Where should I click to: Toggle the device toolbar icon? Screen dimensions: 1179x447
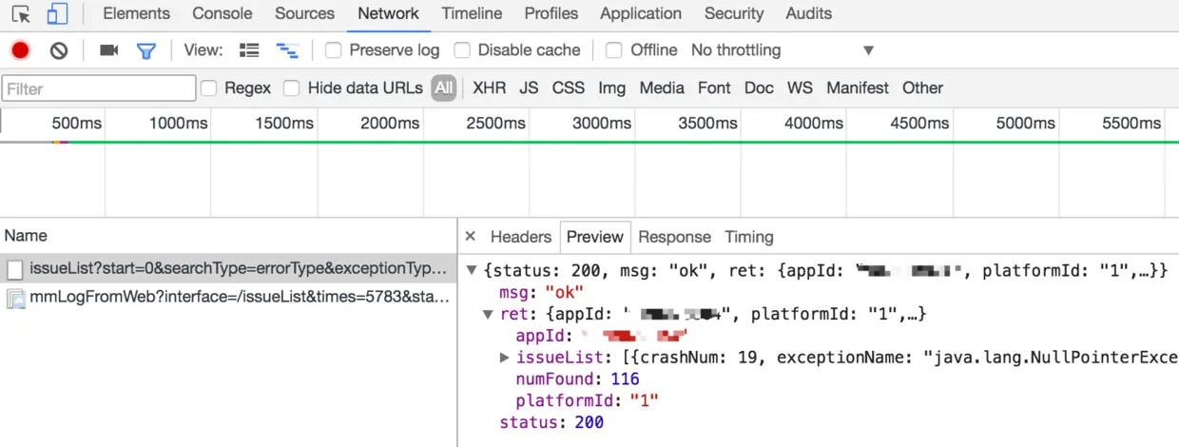click(57, 14)
